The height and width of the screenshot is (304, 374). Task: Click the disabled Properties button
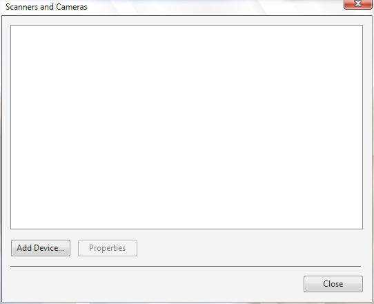tap(108, 248)
